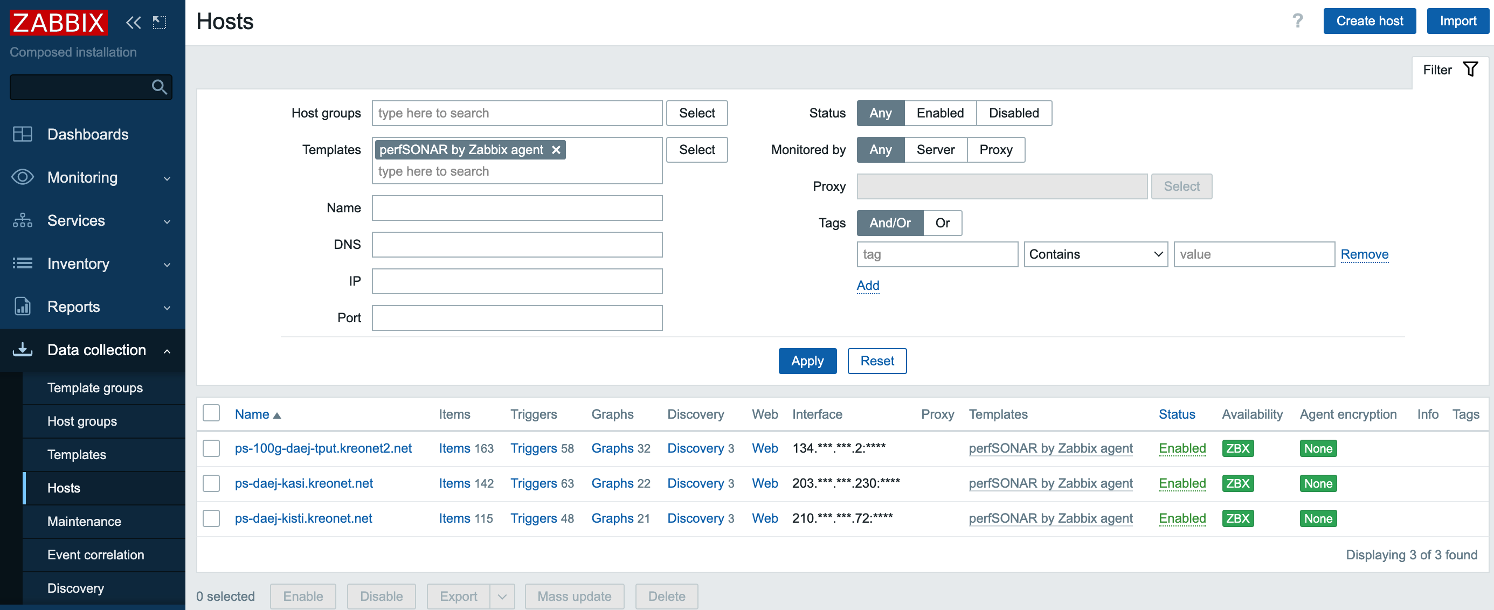Open Template groups in sidebar
Screen dimensions: 1494x610
(94, 387)
